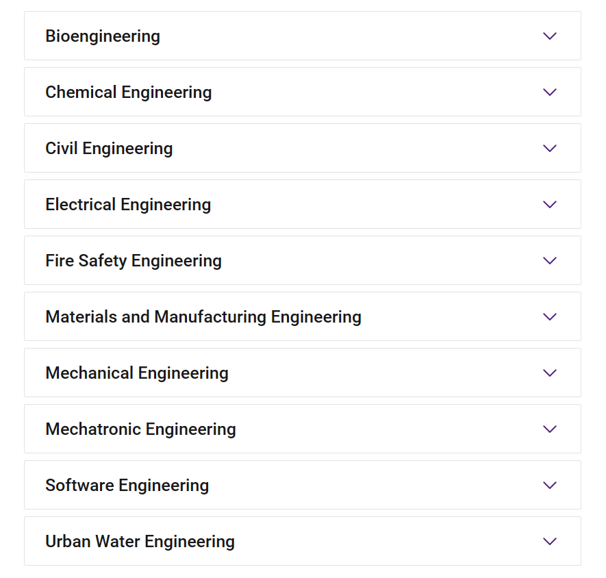606x578 pixels.
Task: Open the Software Engineering accordion row
Action: point(303,485)
